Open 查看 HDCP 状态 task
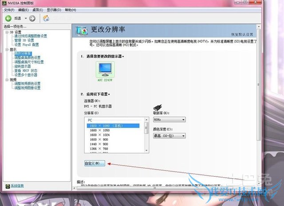The height and width of the screenshot is (206, 284). (26, 71)
